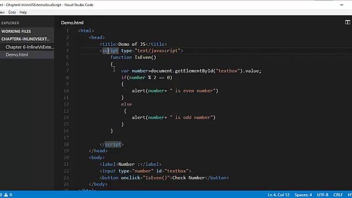
Task: Click the Check Number button text
Action: click(x=188, y=178)
